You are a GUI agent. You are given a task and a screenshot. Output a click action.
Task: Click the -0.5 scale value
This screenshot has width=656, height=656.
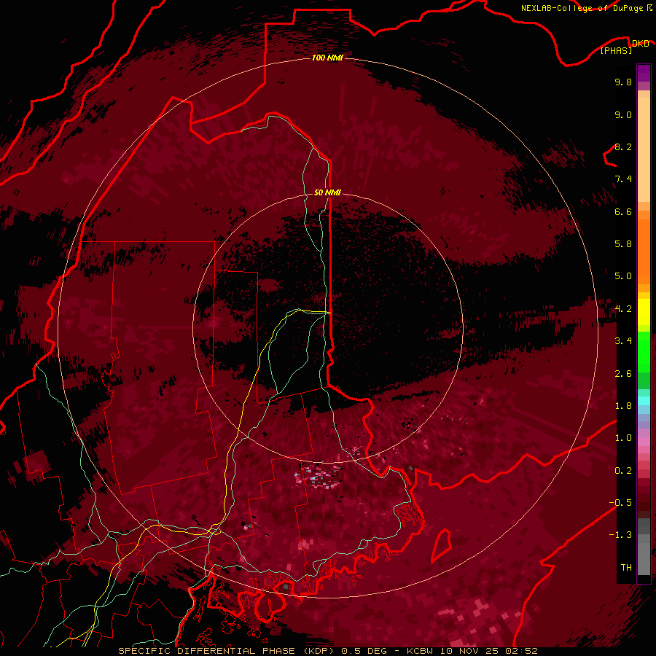(620, 503)
